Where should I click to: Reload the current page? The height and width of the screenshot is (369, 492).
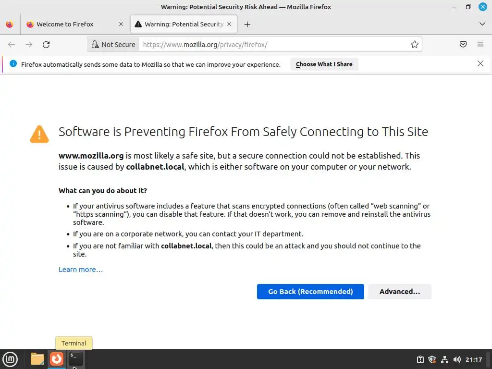(x=46, y=45)
